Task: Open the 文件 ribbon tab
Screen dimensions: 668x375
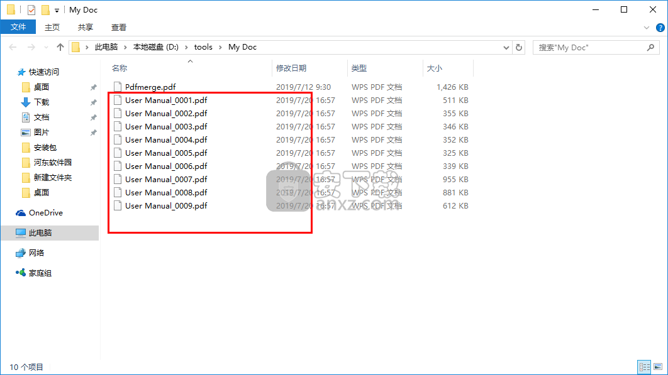Action: tap(18, 27)
